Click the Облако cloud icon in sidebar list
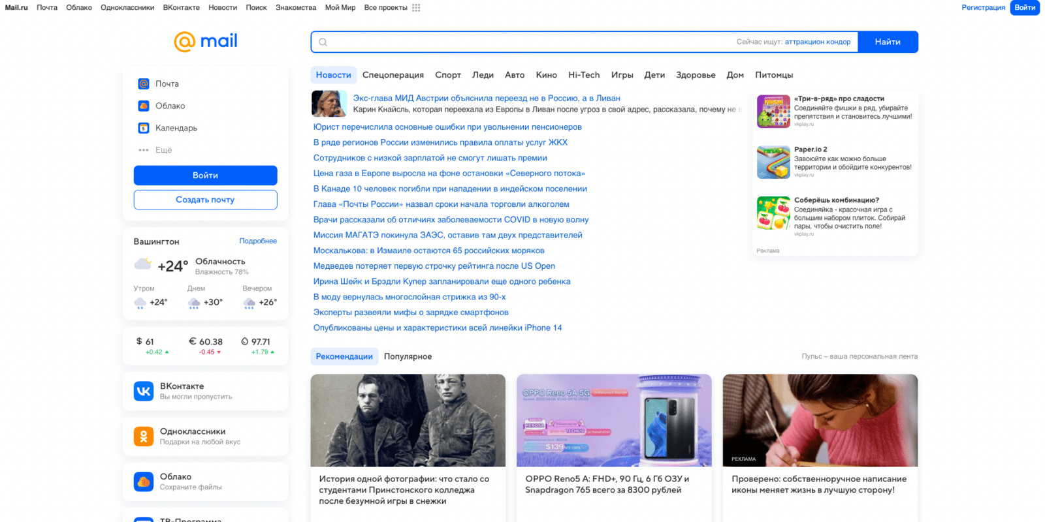This screenshot has height=522, width=1045. point(144,106)
